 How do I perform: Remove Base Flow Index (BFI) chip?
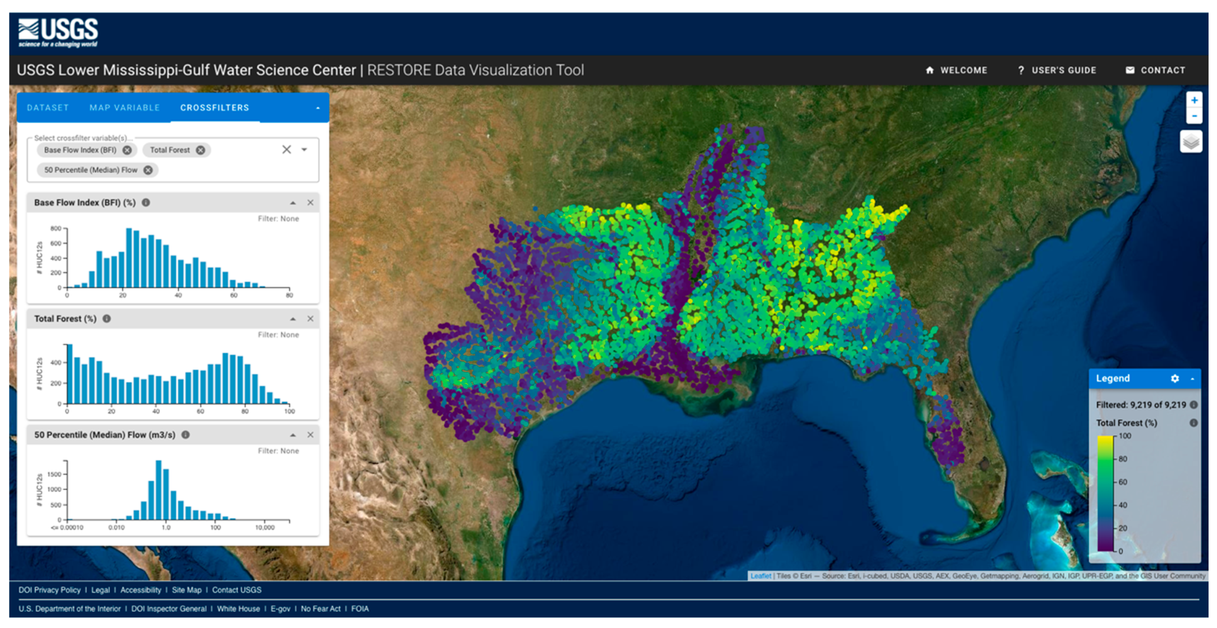[x=127, y=150]
